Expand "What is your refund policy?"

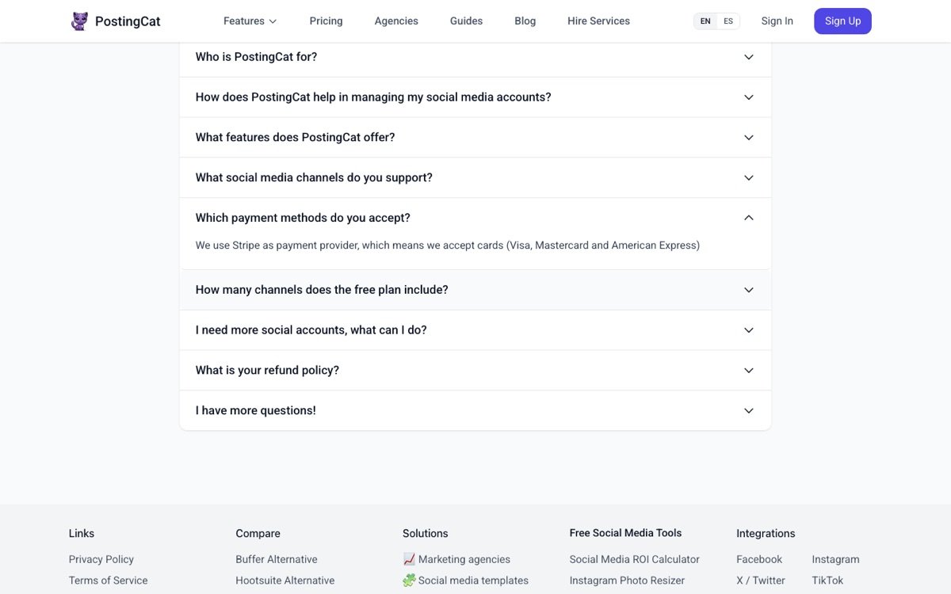(x=475, y=371)
